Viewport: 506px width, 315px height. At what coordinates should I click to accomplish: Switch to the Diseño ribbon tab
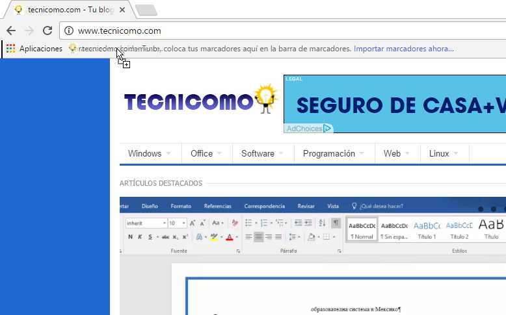pos(150,207)
